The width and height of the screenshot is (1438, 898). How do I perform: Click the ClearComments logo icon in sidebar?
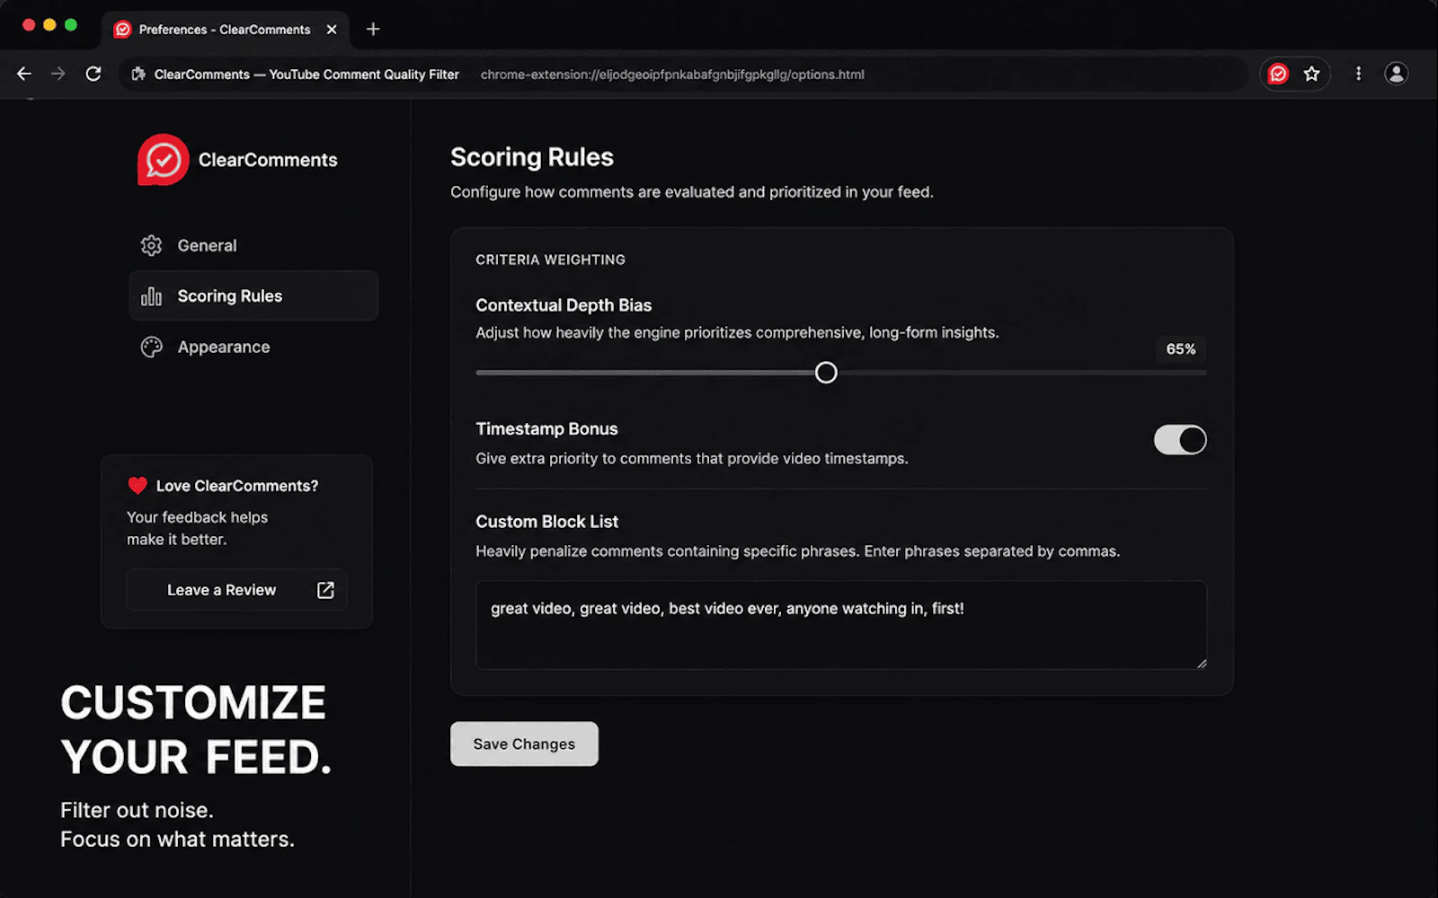tap(163, 160)
